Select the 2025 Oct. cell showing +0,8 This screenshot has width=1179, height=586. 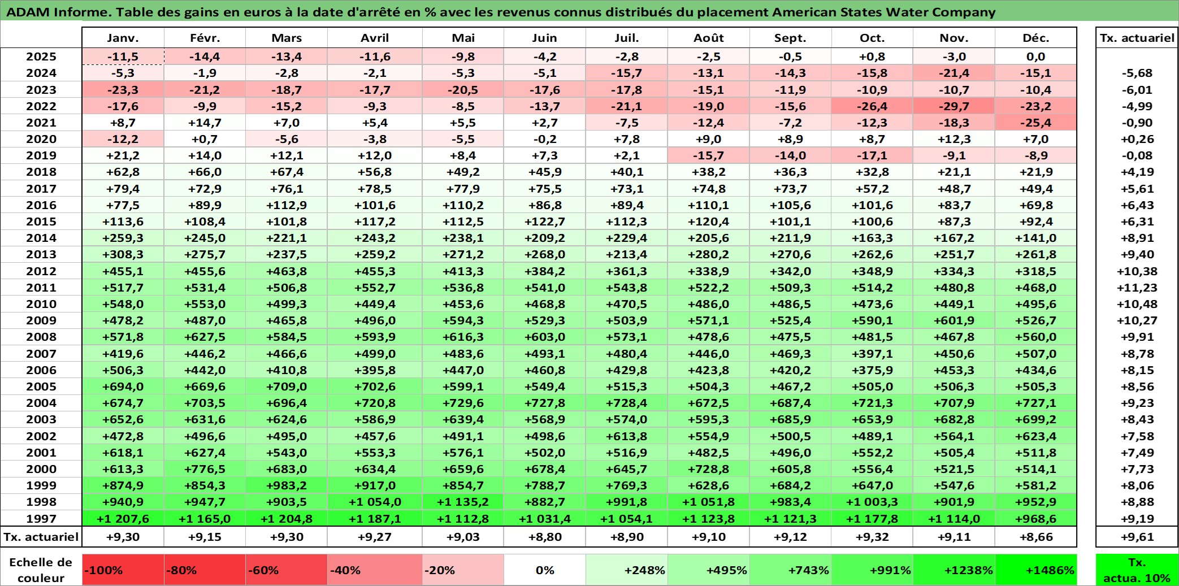click(x=872, y=57)
